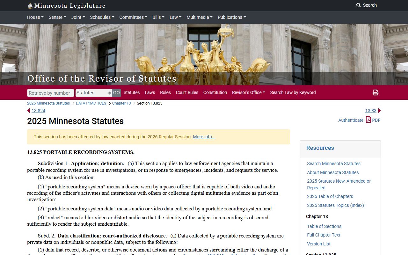Image resolution: width=408 pixels, height=255 pixels.
Task: Click the Retrieve by number field
Action: point(51,93)
